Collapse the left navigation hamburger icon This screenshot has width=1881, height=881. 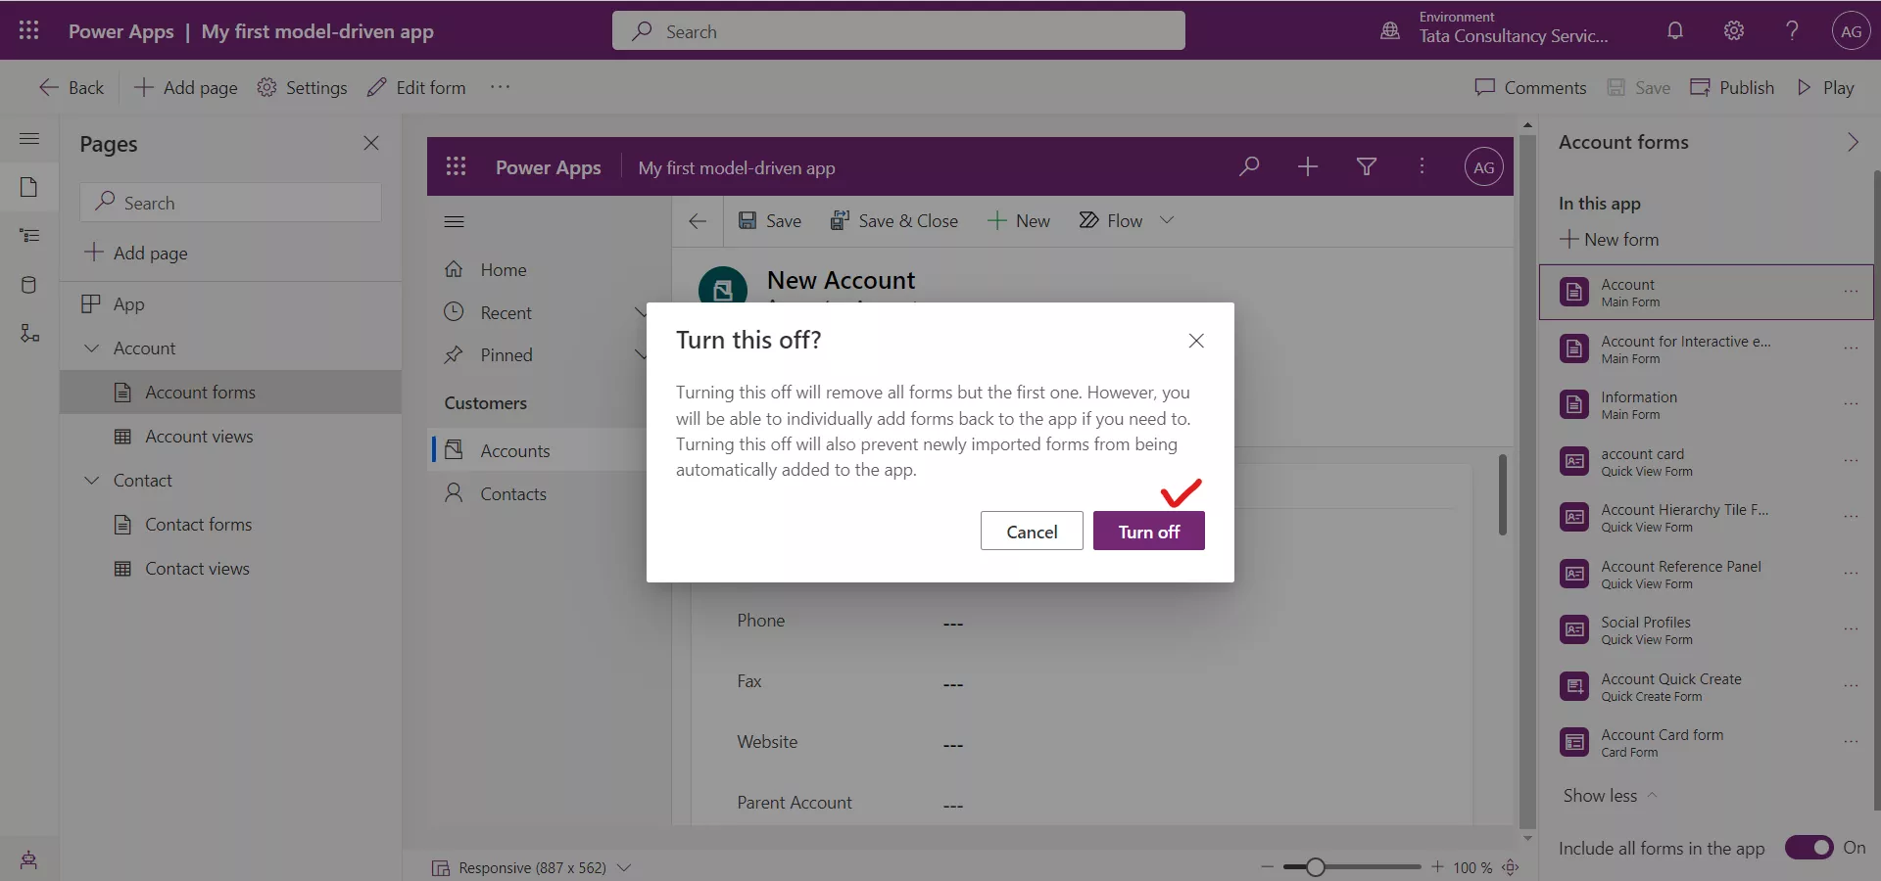click(29, 139)
